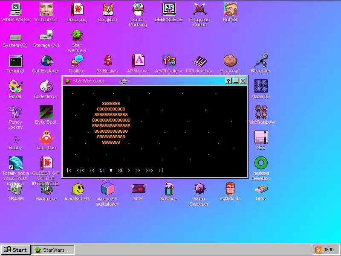Open the Piskel paint palette icon

(15, 89)
